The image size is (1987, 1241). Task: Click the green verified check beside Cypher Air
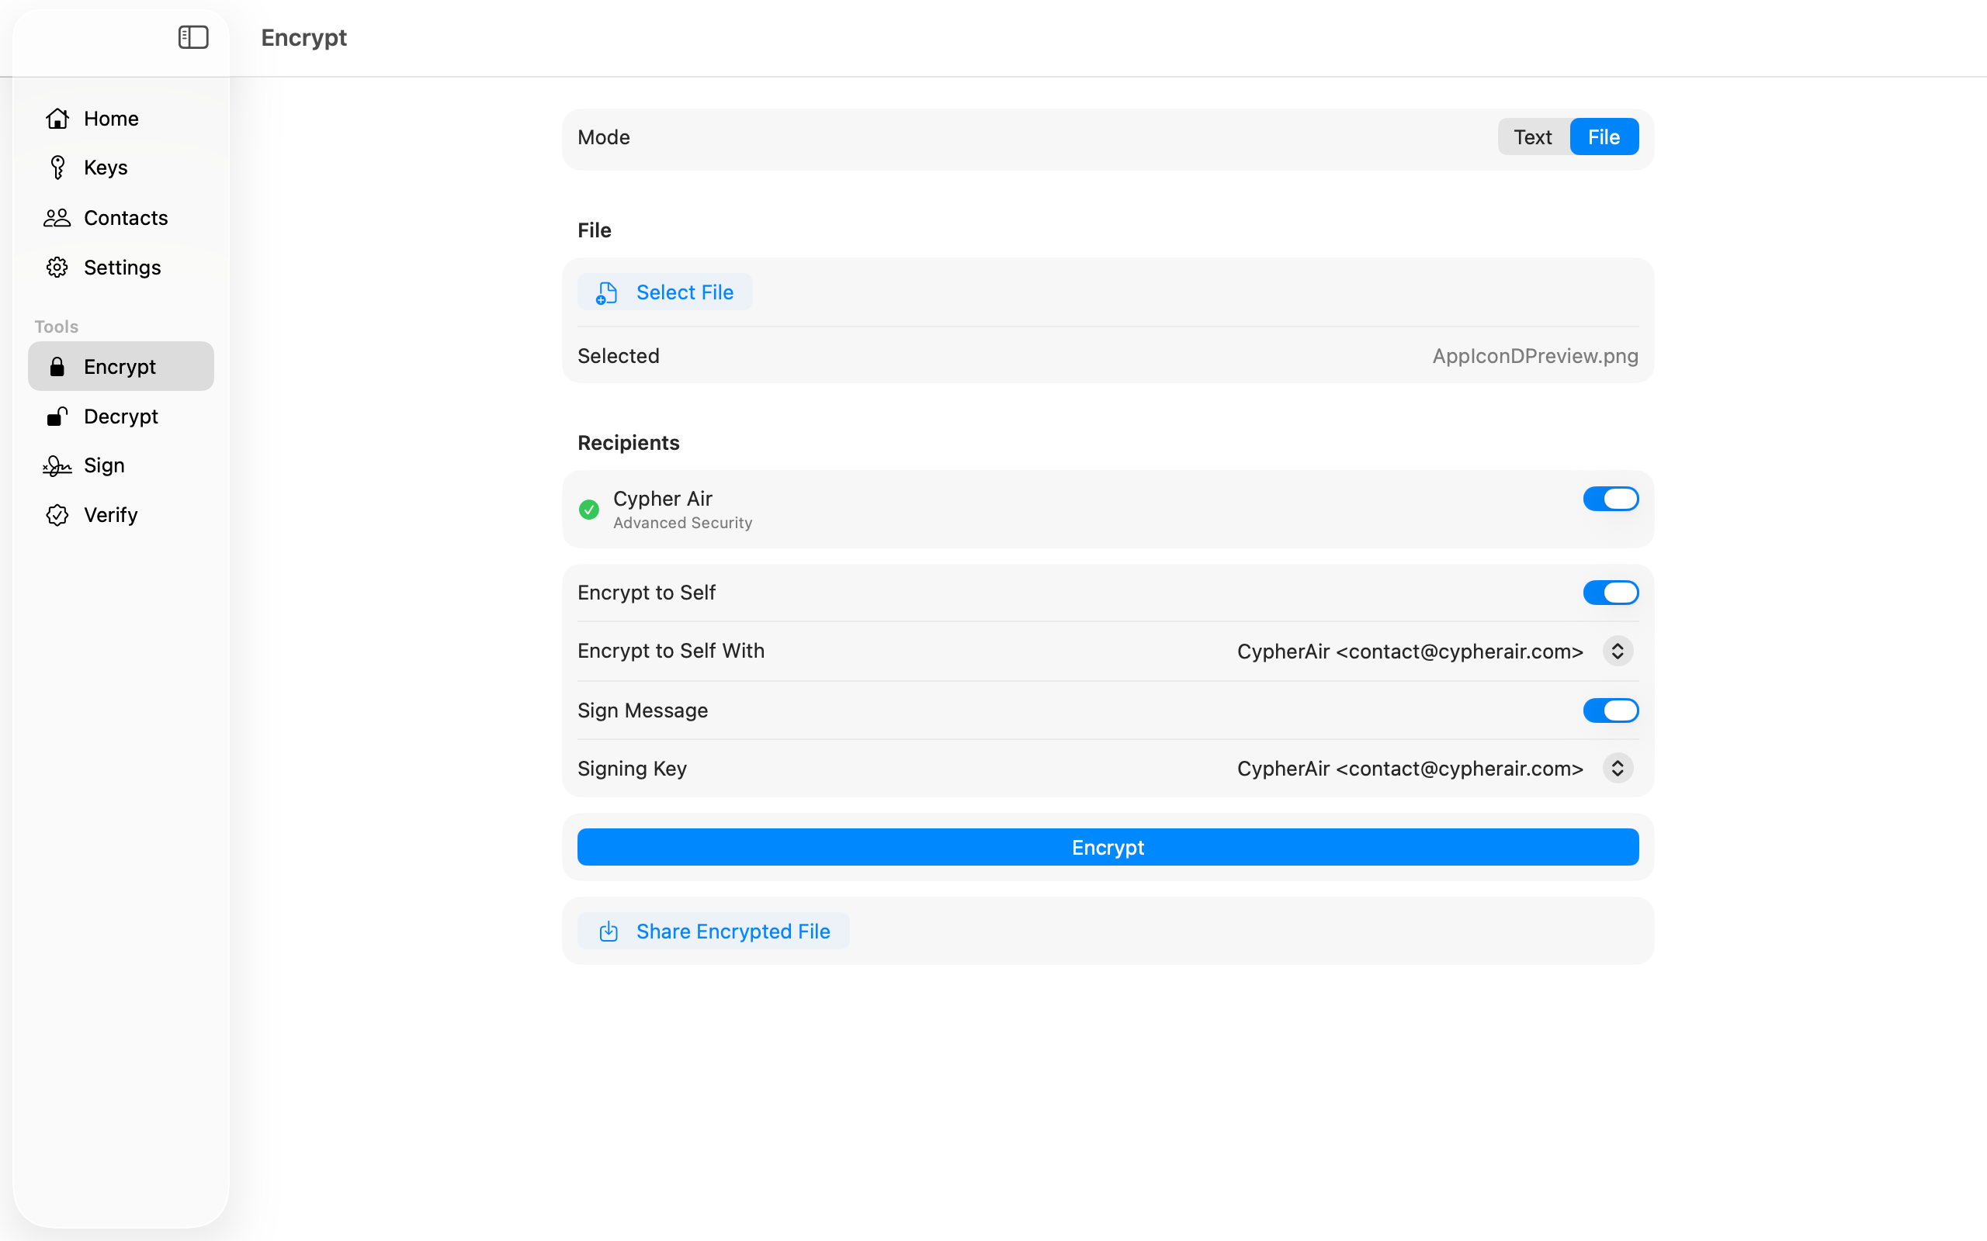[588, 510]
